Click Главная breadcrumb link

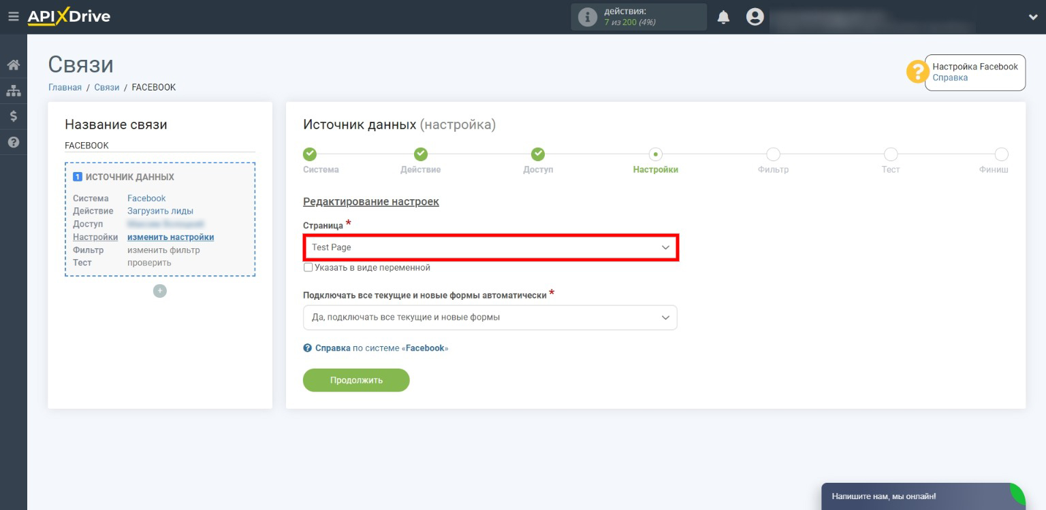(65, 87)
